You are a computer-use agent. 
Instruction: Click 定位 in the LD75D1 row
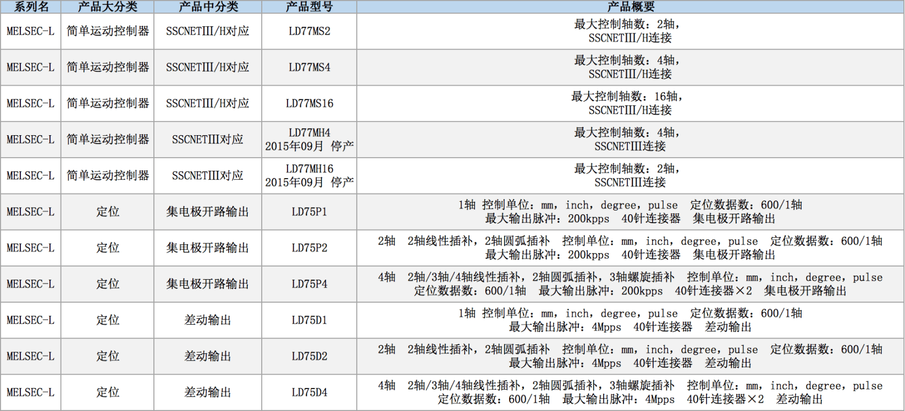(x=107, y=320)
